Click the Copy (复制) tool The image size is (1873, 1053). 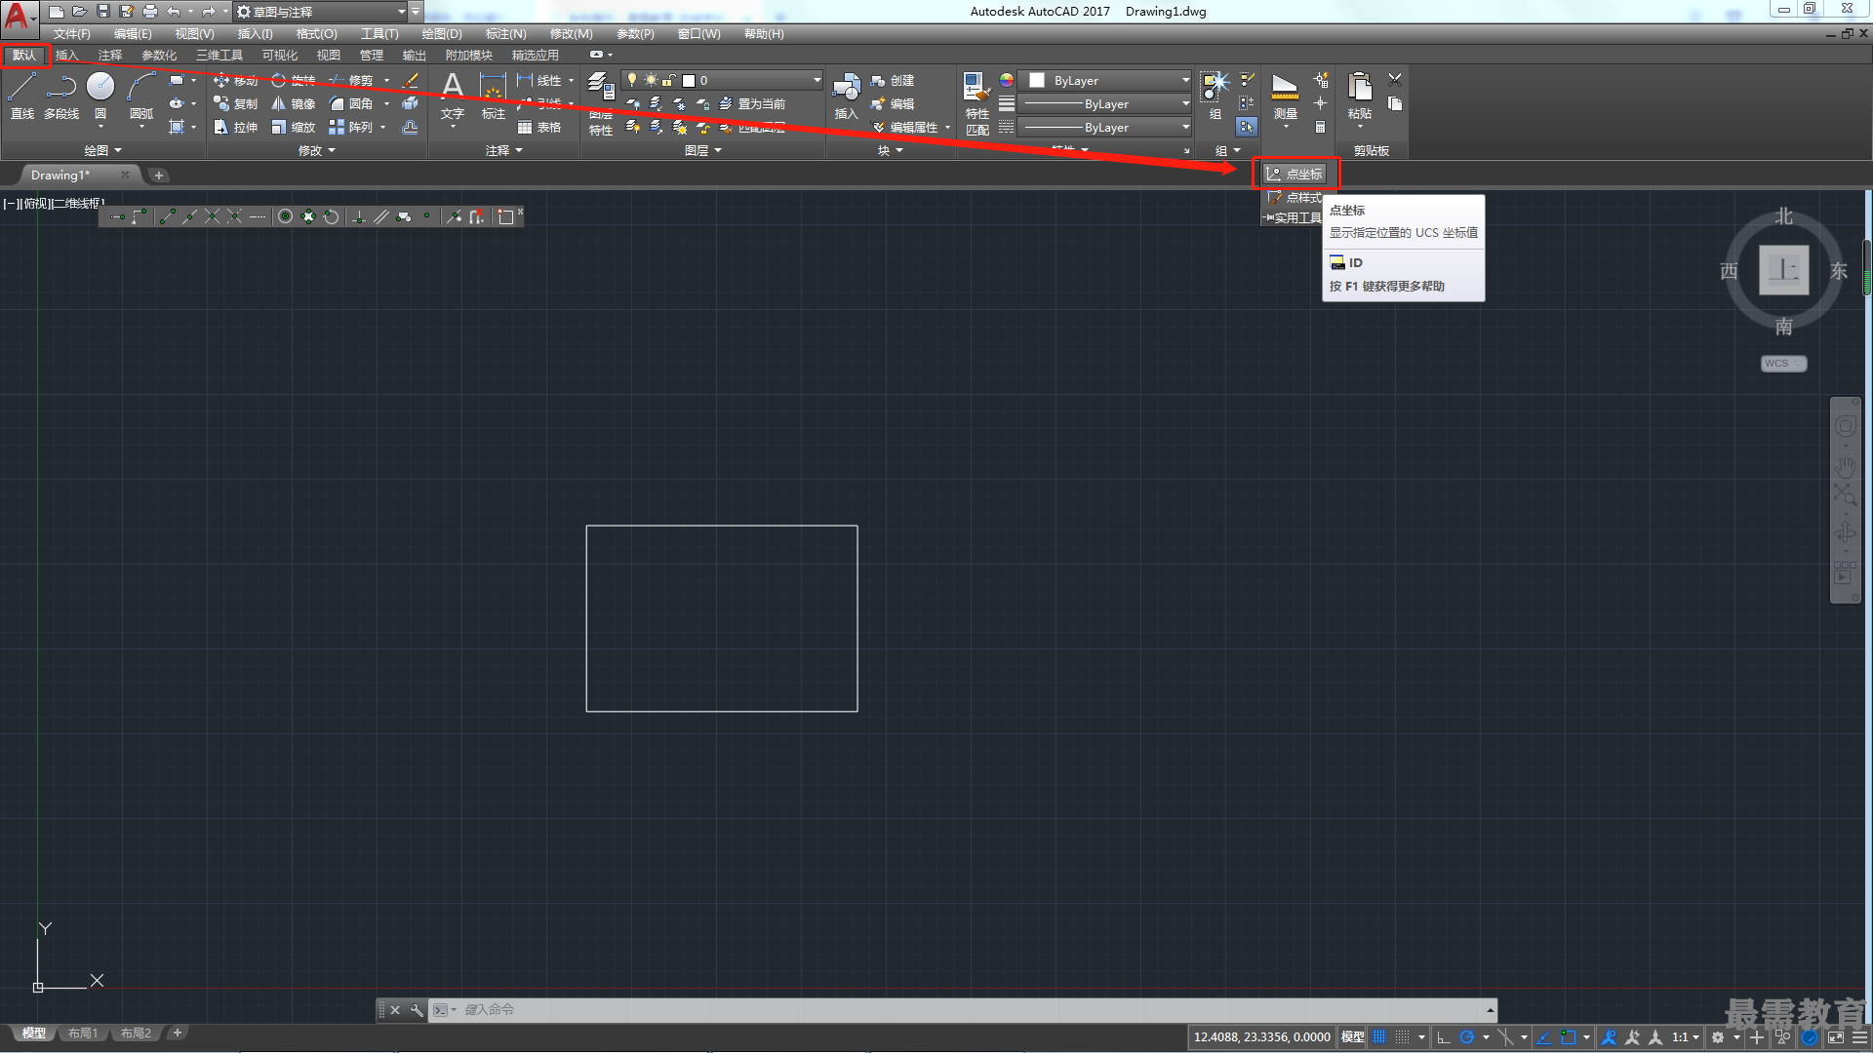(236, 103)
